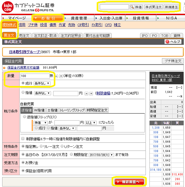This screenshot has width=185, height=187.
Task: Open the NISA menu
Action: tap(171, 18)
